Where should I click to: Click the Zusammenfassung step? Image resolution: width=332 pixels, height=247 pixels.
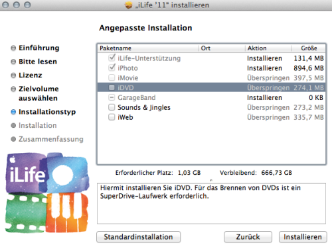click(51, 139)
